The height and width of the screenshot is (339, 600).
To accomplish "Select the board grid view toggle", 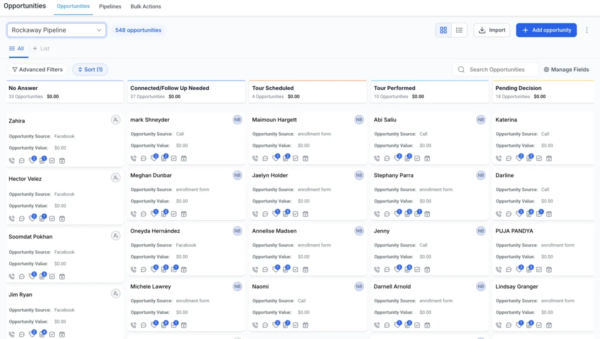I will click(443, 30).
